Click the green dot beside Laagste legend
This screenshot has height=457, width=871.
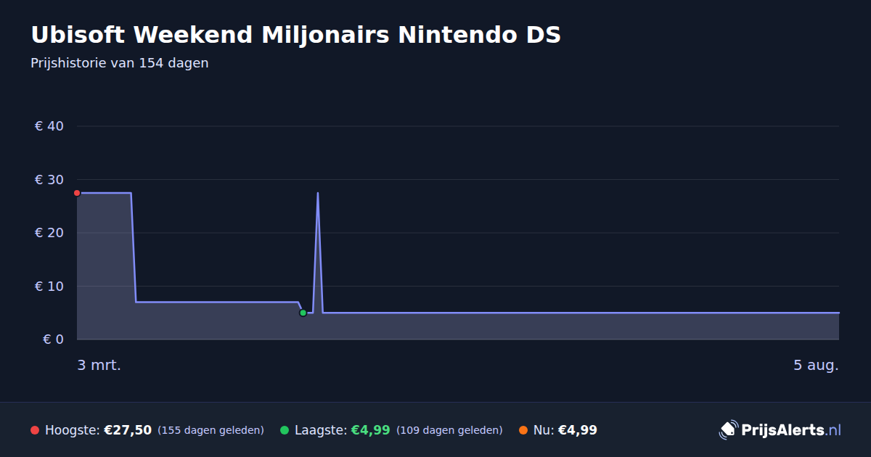pyautogui.click(x=285, y=430)
